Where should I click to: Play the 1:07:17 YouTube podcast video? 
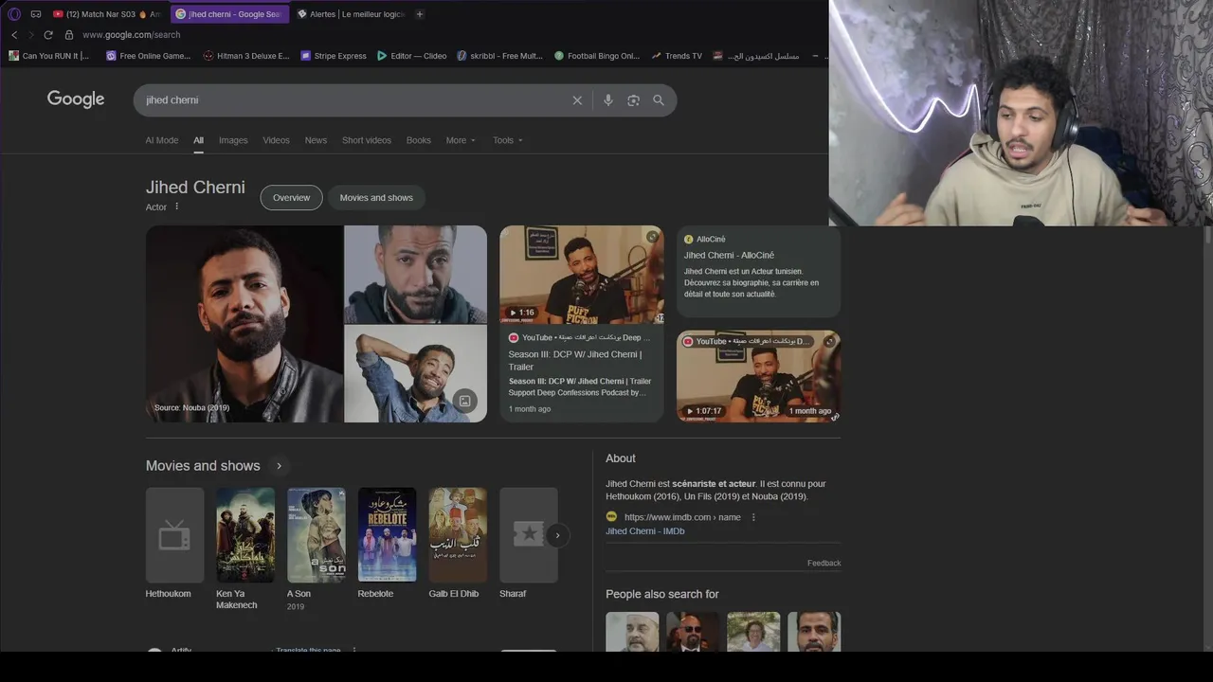(758, 376)
